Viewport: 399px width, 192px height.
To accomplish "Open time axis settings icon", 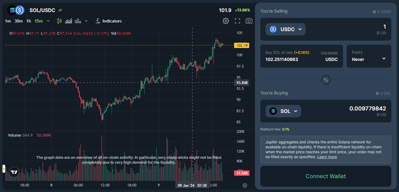I will [x=245, y=185].
